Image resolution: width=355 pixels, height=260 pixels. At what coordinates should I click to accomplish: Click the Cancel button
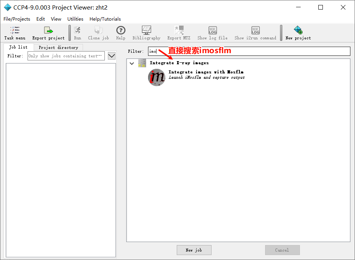(x=282, y=250)
